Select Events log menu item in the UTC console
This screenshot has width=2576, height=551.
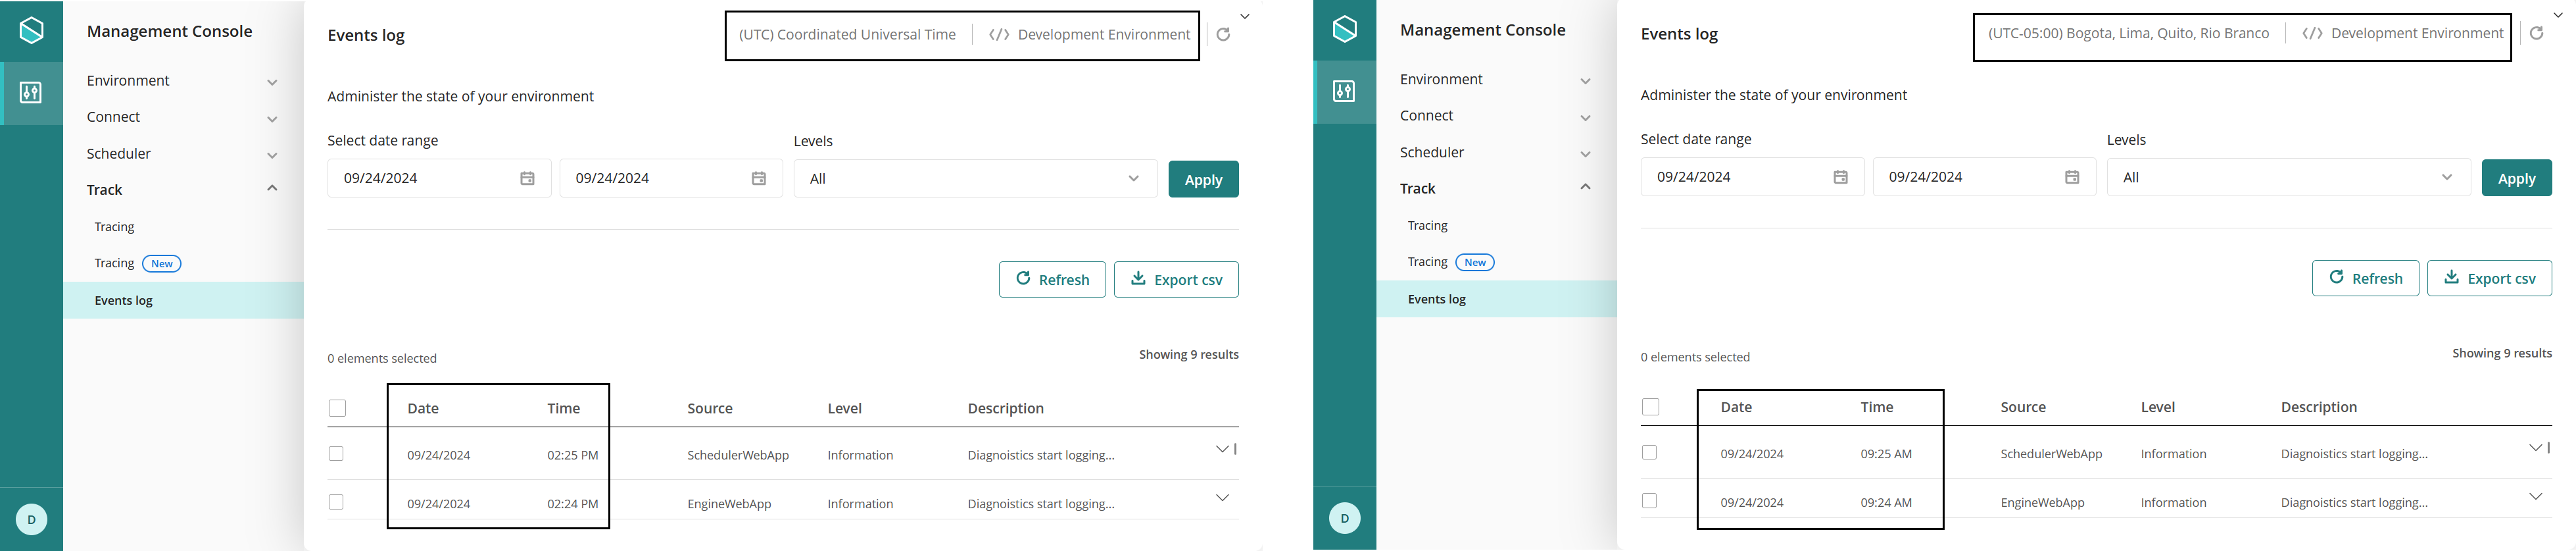tap(184, 301)
